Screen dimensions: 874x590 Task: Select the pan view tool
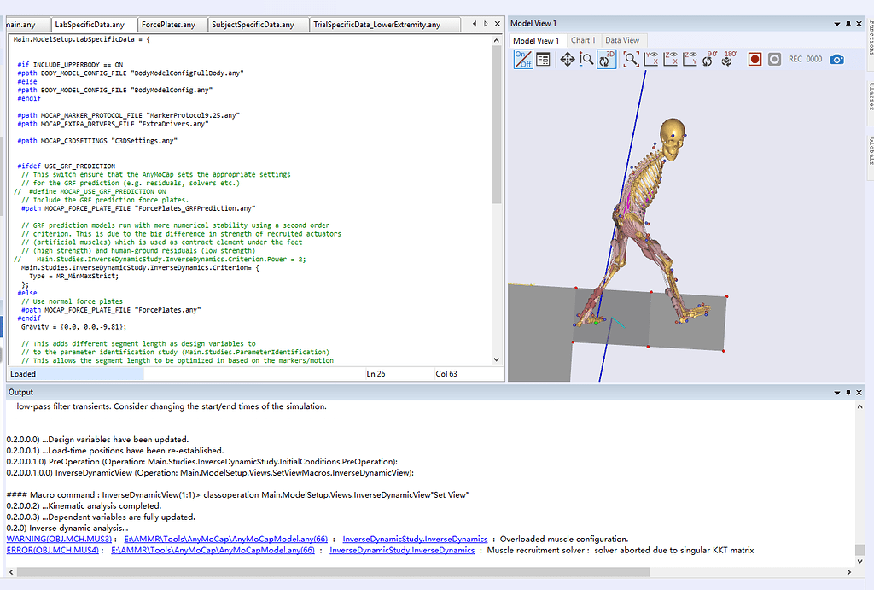[x=567, y=59]
